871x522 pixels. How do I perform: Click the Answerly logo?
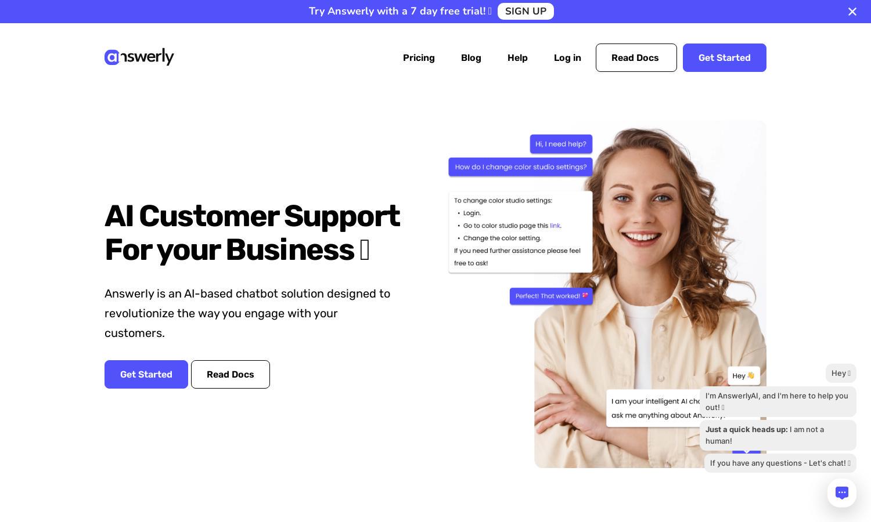(139, 57)
